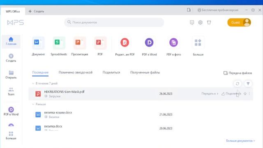Click the Создать new tab button

pos(36,11)
